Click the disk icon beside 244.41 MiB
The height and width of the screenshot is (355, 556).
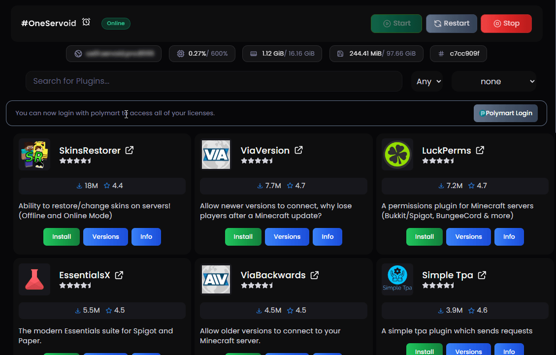340,53
